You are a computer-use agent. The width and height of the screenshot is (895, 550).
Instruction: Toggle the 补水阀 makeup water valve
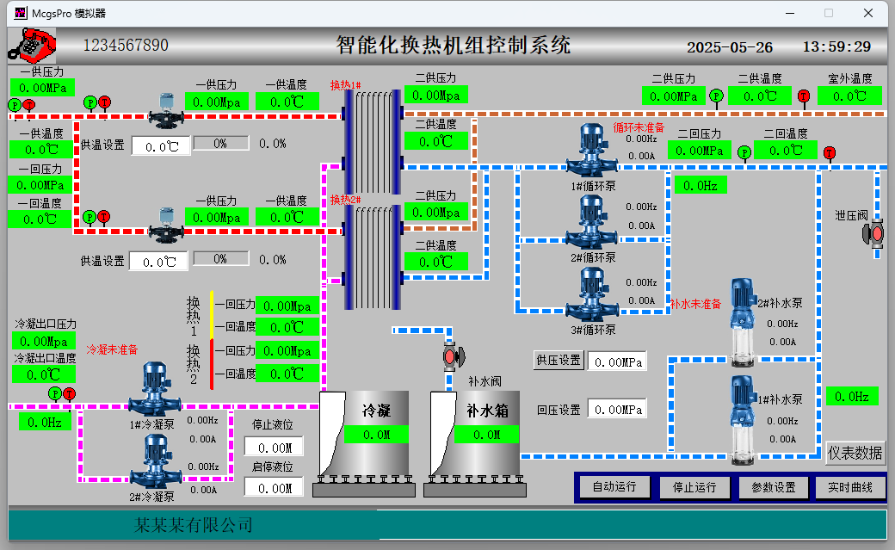[449, 355]
